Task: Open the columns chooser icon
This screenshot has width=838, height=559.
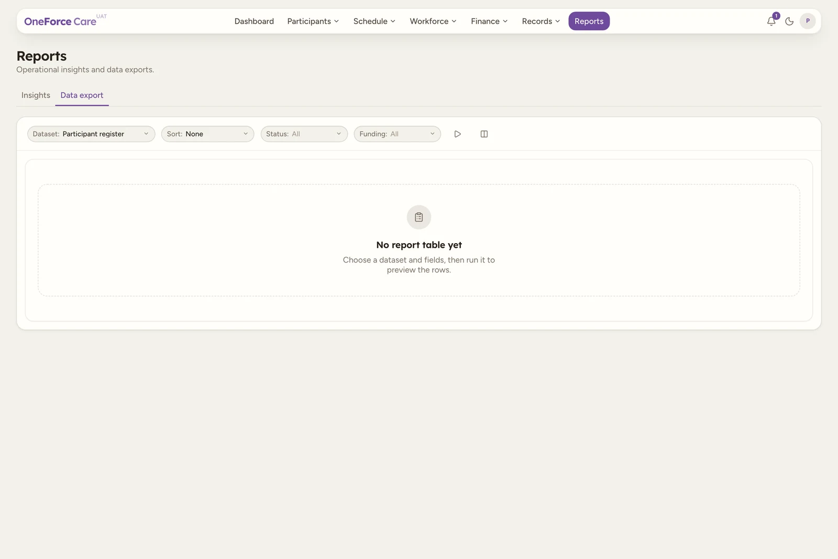Action: click(x=484, y=134)
